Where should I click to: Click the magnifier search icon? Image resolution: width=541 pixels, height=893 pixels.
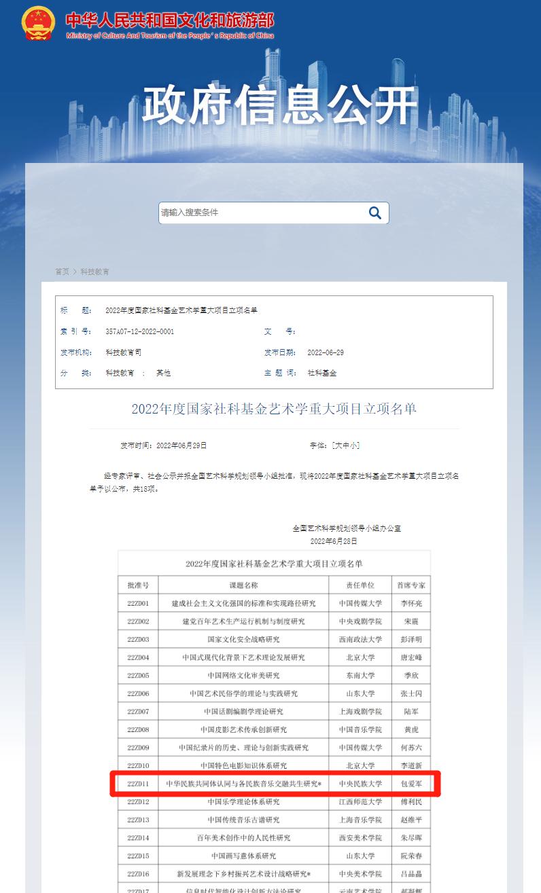click(375, 213)
